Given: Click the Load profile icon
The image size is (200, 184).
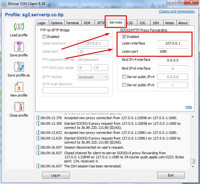Looking at the screenshot, I should (19, 27).
